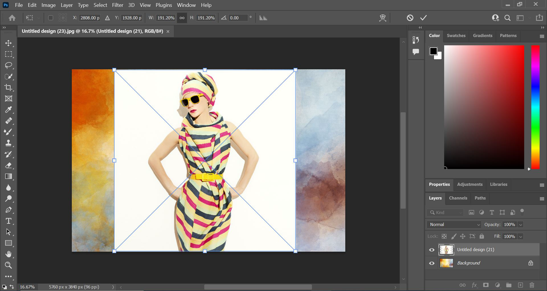Select the Rectangular Marquee tool

pyautogui.click(x=8, y=54)
